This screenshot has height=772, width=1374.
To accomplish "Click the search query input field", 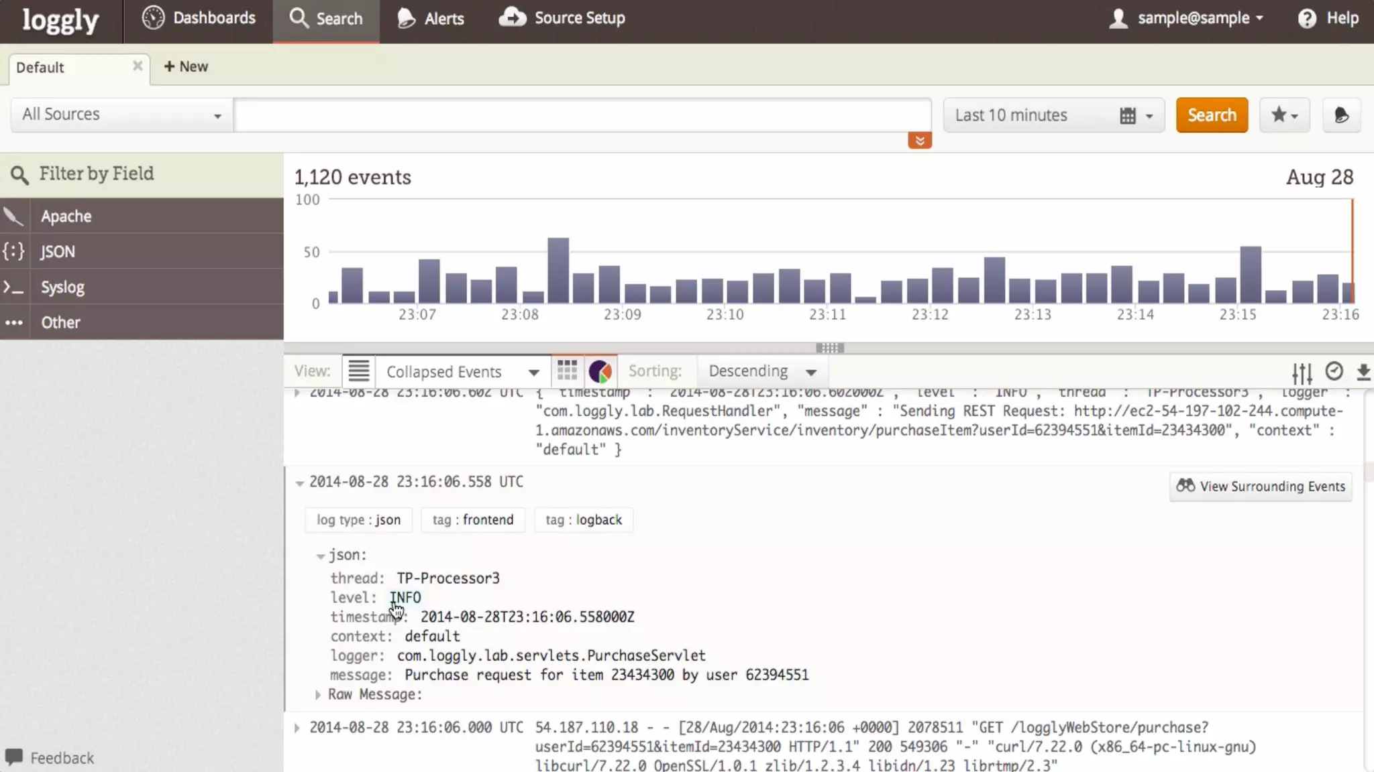I will click(x=582, y=115).
